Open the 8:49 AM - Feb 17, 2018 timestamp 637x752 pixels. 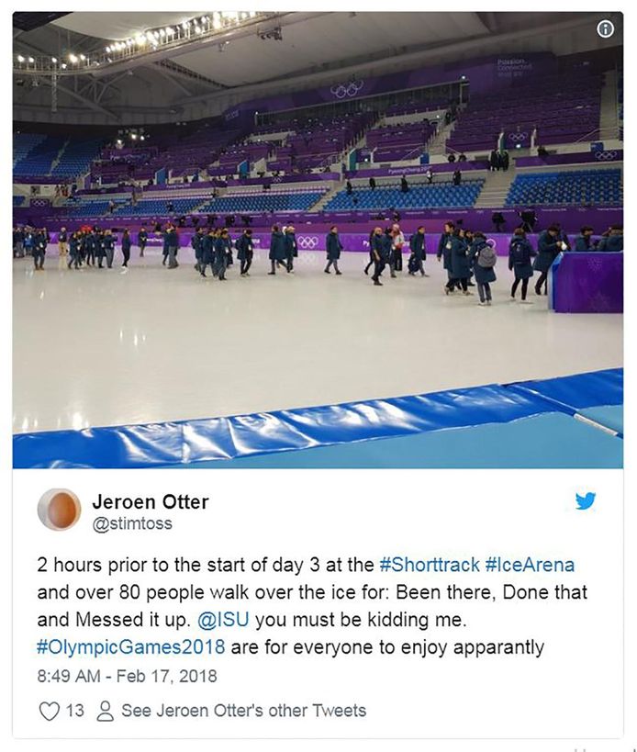(x=127, y=676)
